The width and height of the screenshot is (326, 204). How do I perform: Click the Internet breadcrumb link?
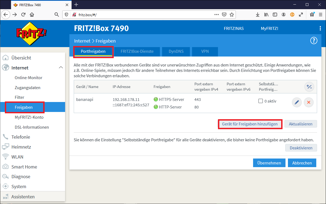click(x=82, y=41)
